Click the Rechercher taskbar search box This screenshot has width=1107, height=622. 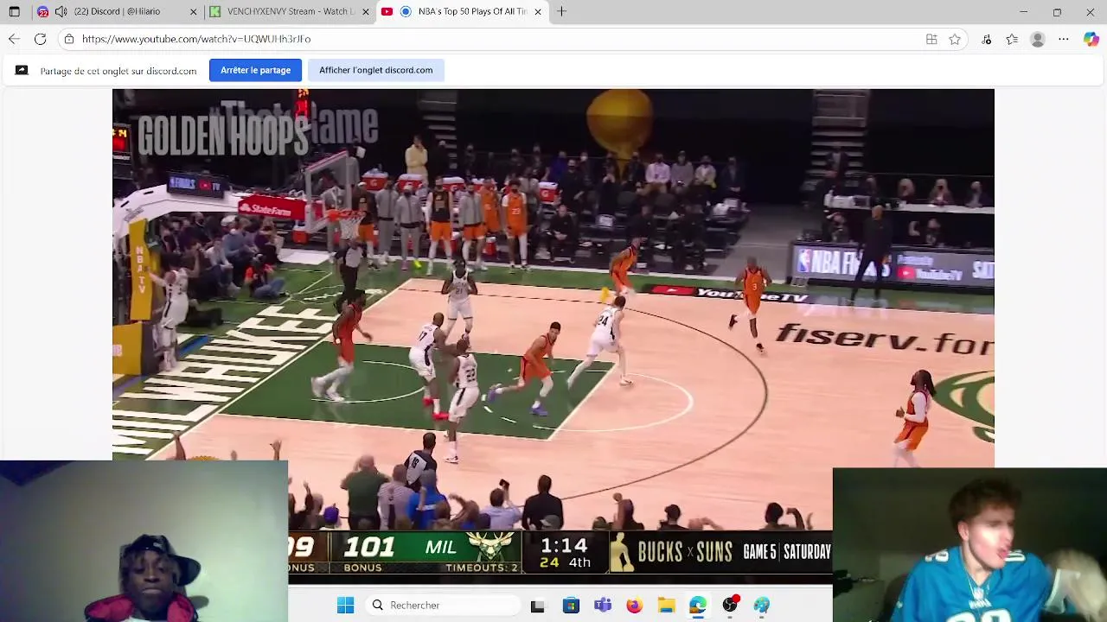click(x=443, y=605)
